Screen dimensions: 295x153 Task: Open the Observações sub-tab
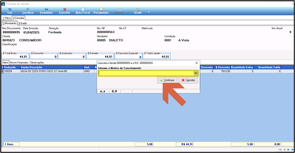(x=37, y=63)
